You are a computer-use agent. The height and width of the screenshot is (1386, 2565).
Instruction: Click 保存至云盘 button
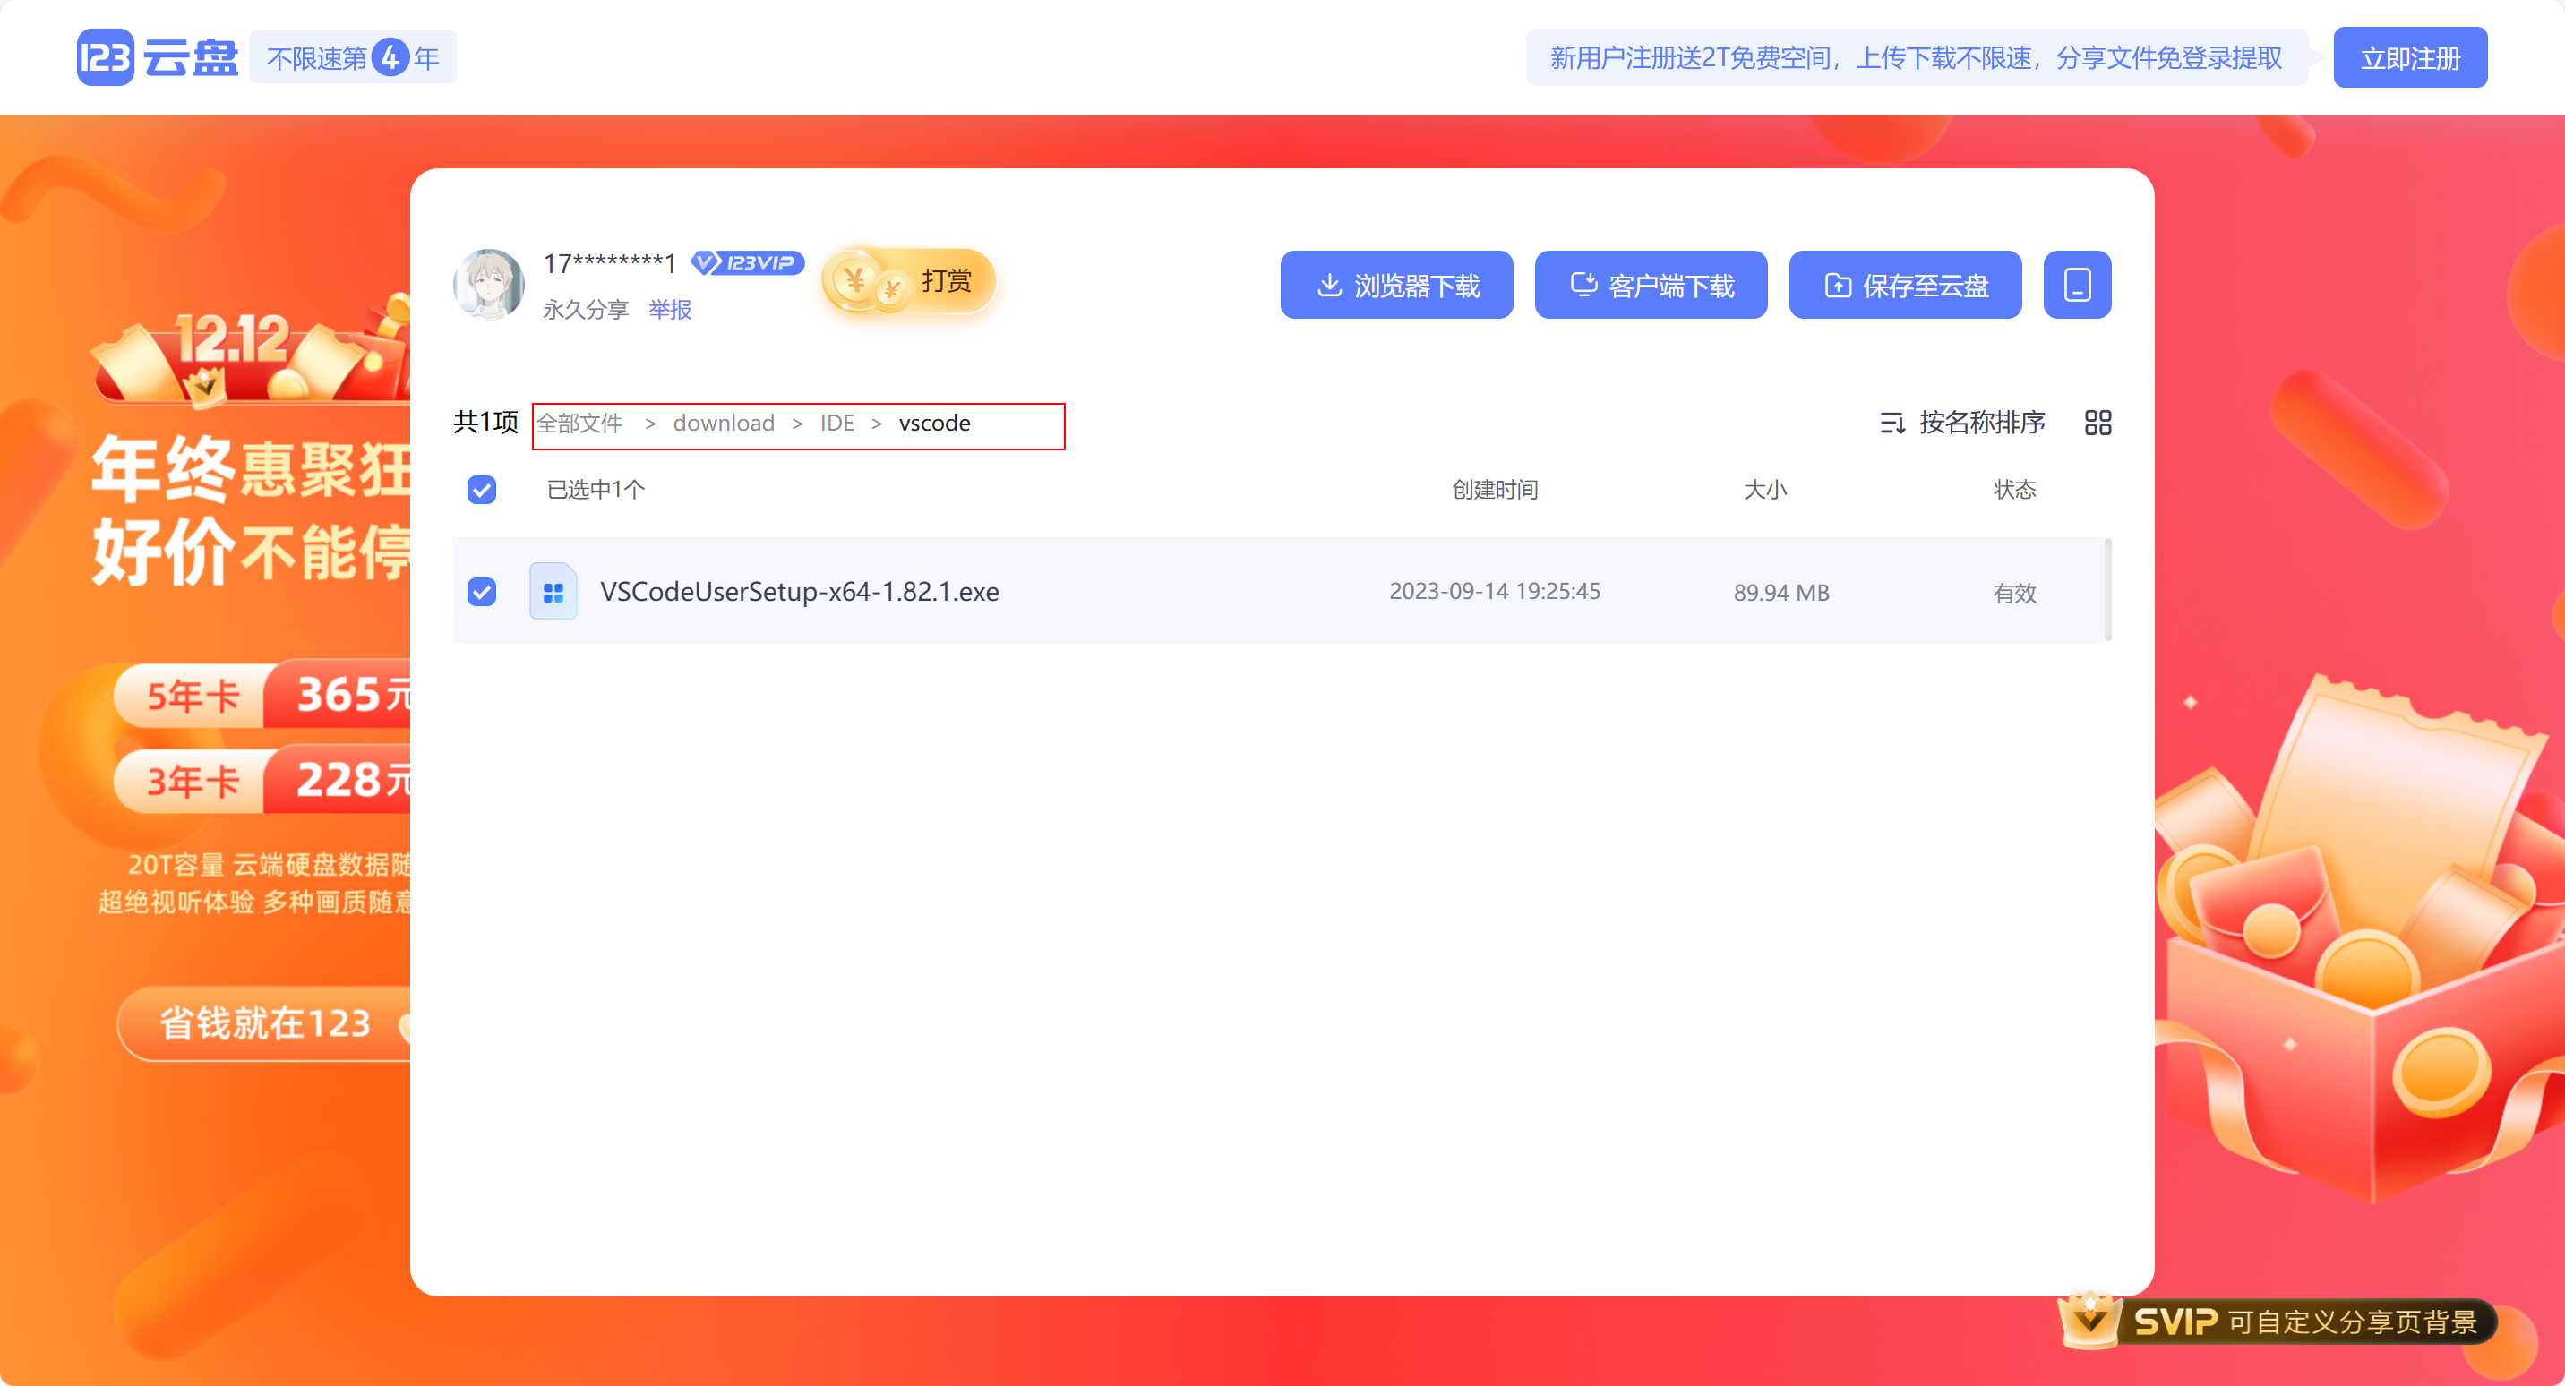coord(1904,285)
